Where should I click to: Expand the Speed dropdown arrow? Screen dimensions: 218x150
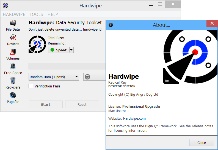point(71,50)
